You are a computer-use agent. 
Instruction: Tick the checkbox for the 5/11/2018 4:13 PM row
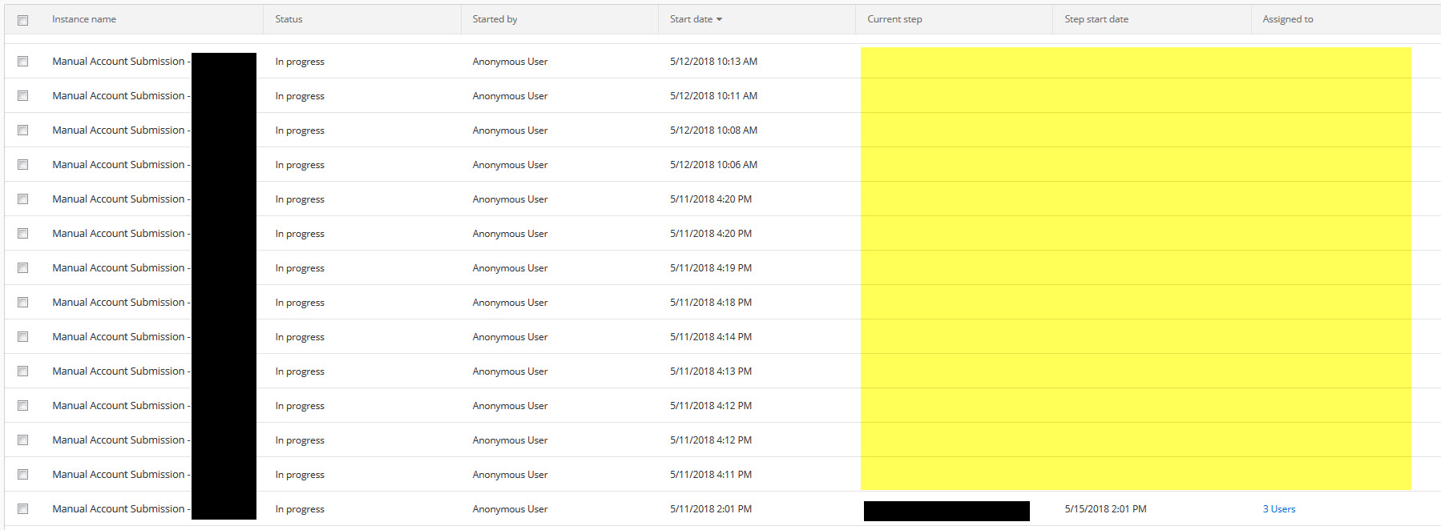pos(23,371)
